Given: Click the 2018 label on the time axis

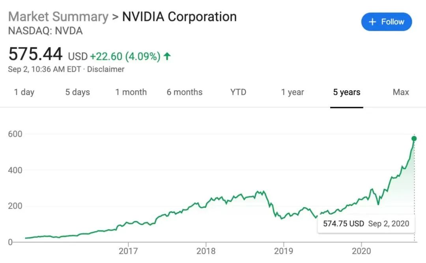Looking at the screenshot, I should tap(206, 251).
